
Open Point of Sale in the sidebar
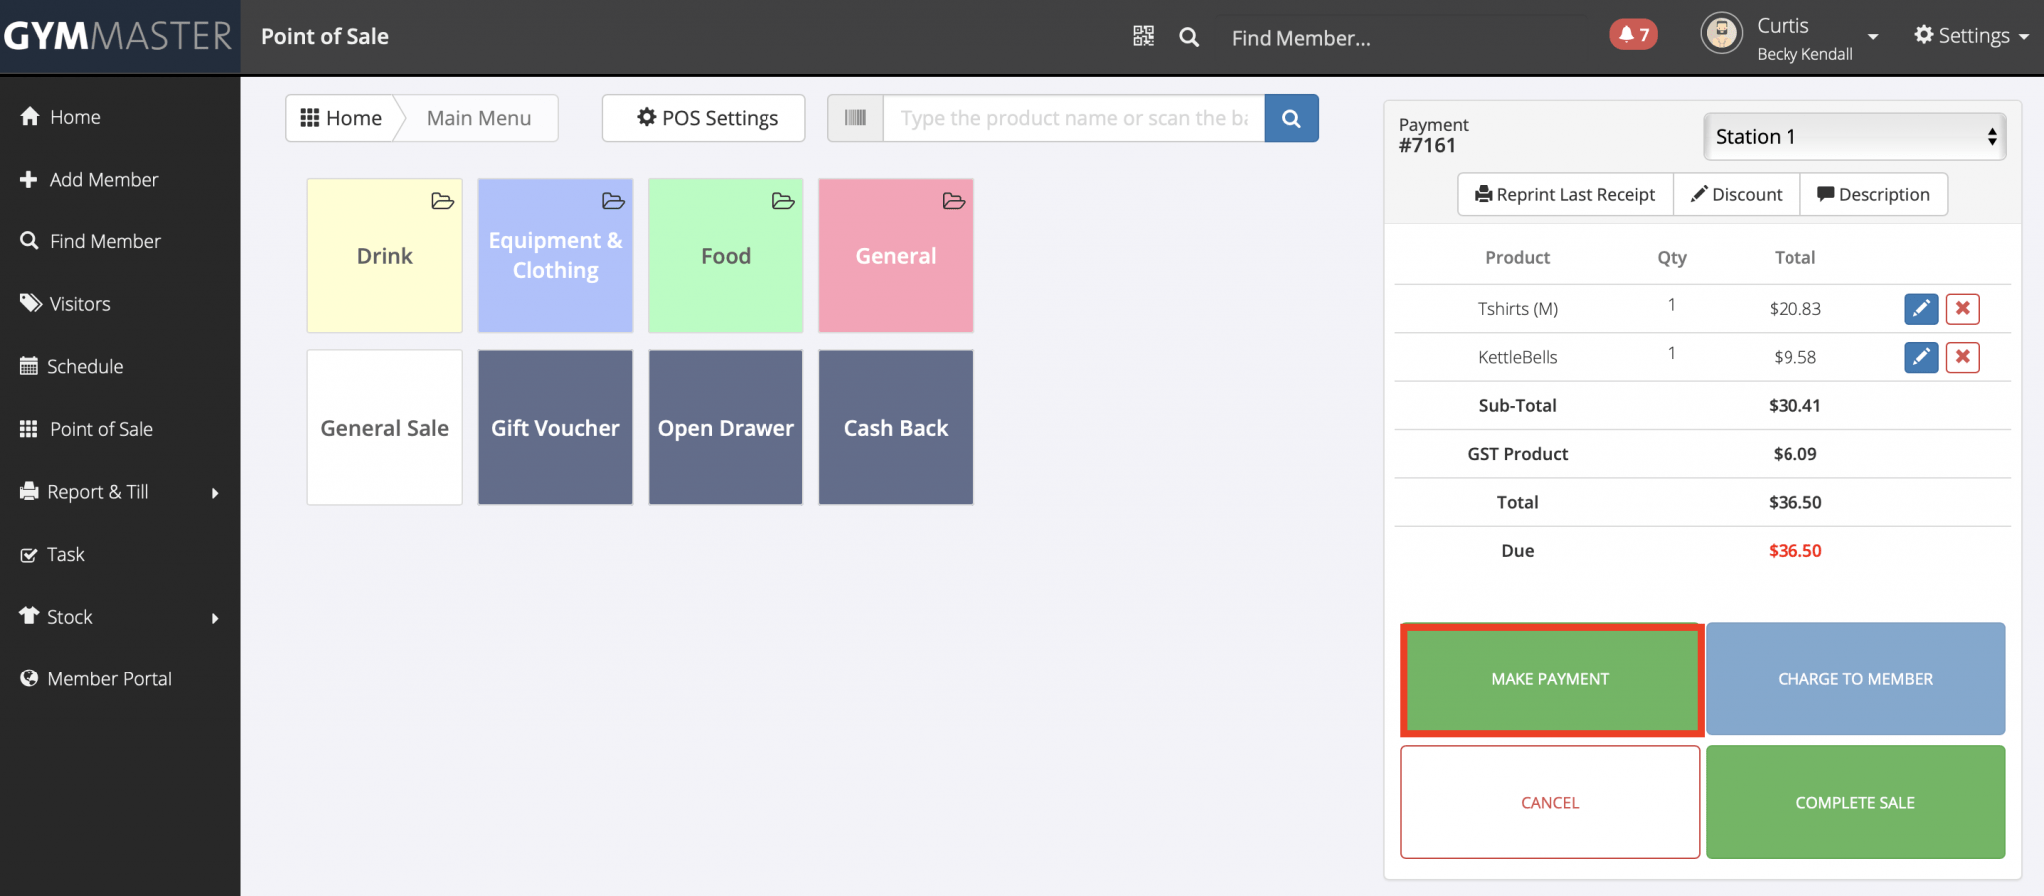(87, 429)
